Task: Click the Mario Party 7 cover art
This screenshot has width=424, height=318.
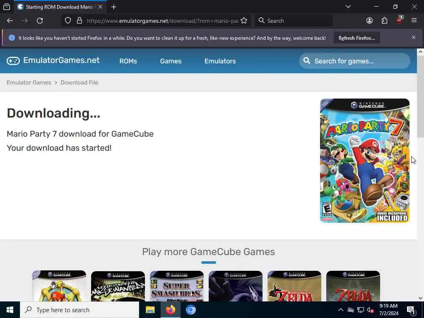Action: [365, 161]
